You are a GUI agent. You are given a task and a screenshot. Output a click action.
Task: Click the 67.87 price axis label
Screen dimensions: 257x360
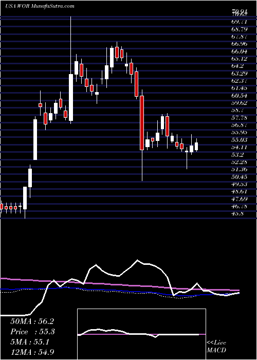click(x=239, y=37)
